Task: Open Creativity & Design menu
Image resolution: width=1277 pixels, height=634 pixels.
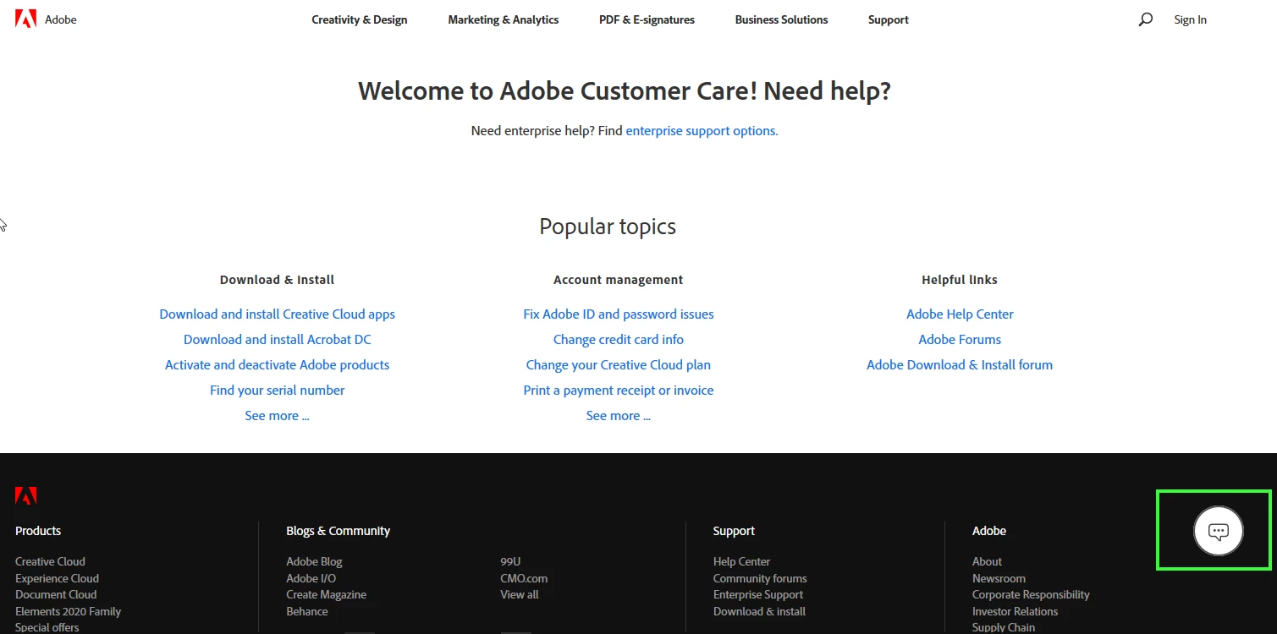Action: pos(360,19)
